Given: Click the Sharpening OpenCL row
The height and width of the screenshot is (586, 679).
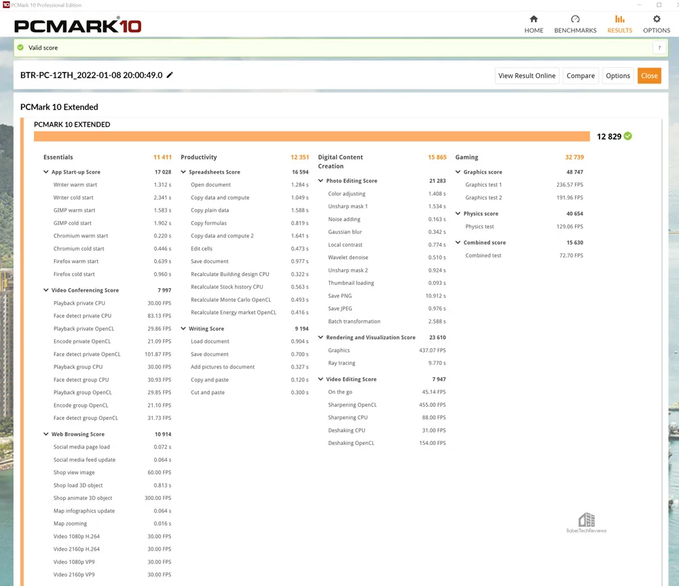Looking at the screenshot, I should (x=387, y=405).
